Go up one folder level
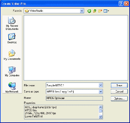The width and height of the screenshot is (130, 123). [x=95, y=11]
